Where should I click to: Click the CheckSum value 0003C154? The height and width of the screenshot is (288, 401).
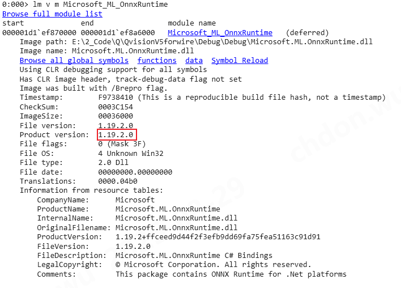coord(116,107)
